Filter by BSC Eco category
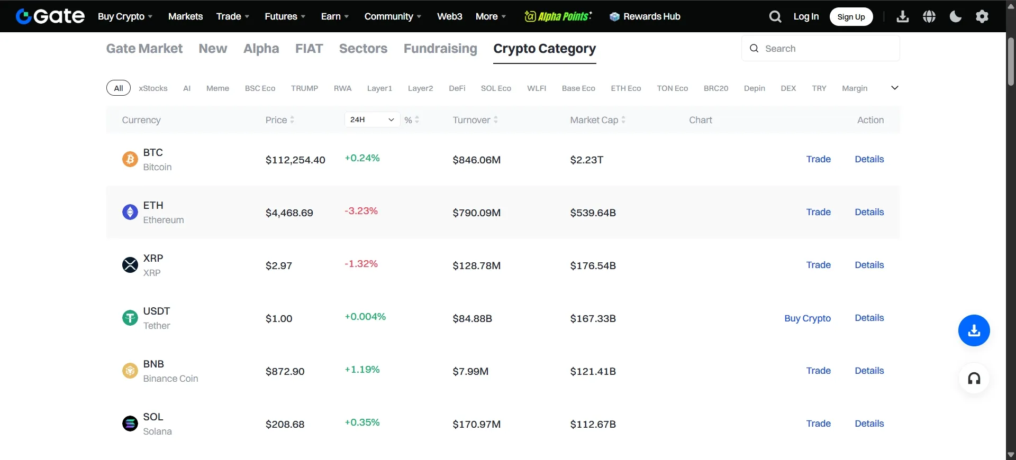The image size is (1016, 460). (x=260, y=88)
